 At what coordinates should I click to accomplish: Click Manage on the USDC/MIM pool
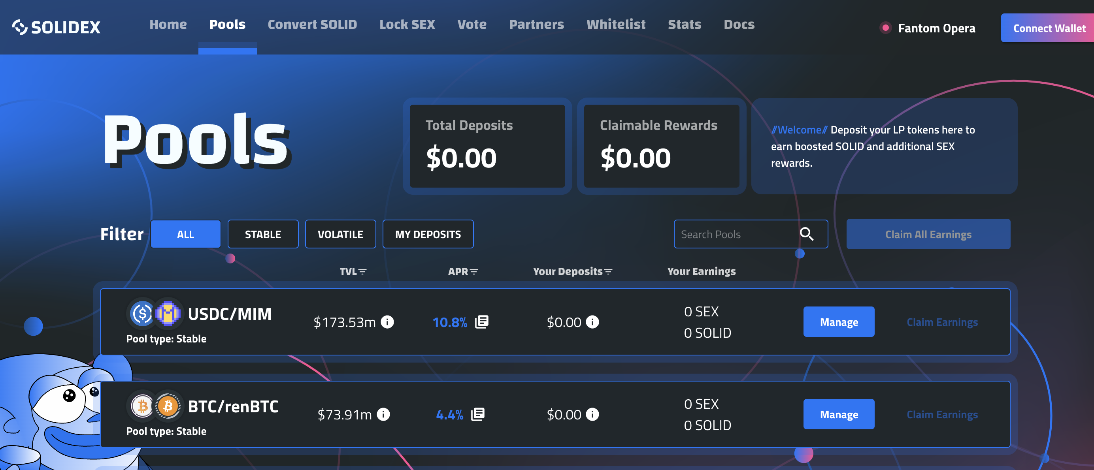click(839, 322)
